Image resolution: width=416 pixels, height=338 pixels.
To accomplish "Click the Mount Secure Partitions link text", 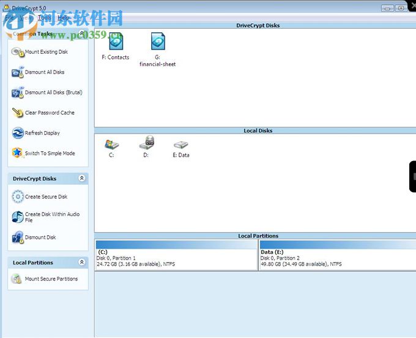I will click(x=51, y=279).
